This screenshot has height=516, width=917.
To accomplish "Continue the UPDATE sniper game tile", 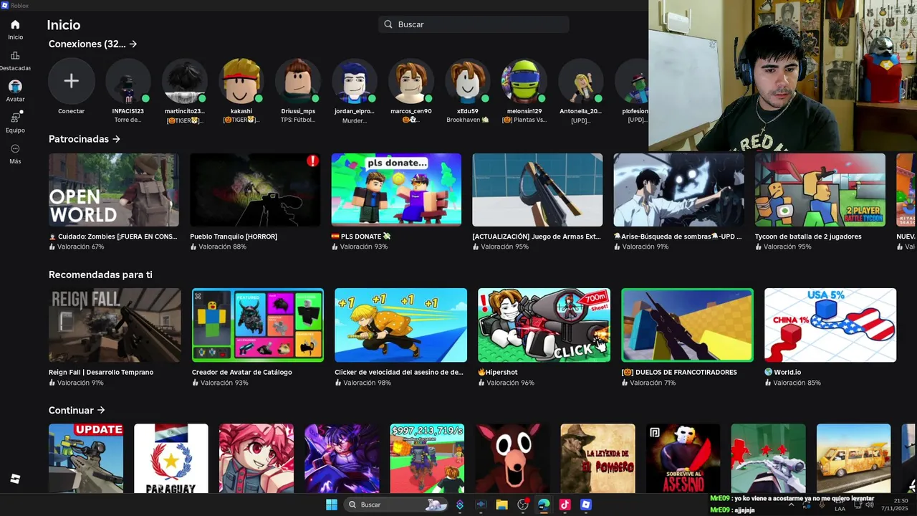I will pyautogui.click(x=86, y=458).
